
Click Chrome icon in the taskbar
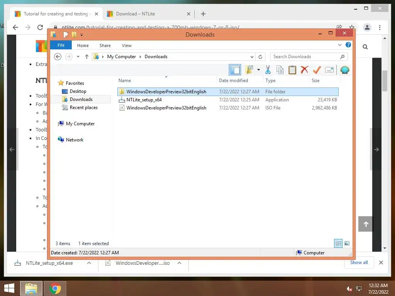click(x=55, y=288)
